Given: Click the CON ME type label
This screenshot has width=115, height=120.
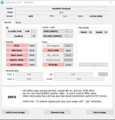Looking at the screenshot, I should coord(27,31).
